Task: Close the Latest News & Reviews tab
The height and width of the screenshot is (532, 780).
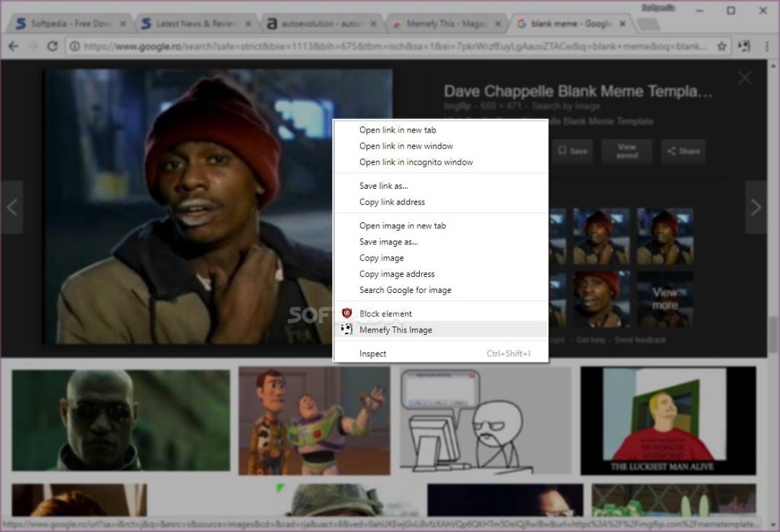Action: pos(248,24)
